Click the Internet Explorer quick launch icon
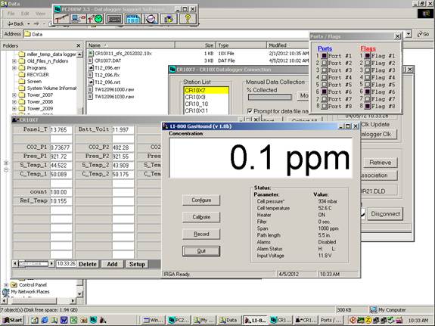This screenshot has width=435, height=326. coord(45,320)
